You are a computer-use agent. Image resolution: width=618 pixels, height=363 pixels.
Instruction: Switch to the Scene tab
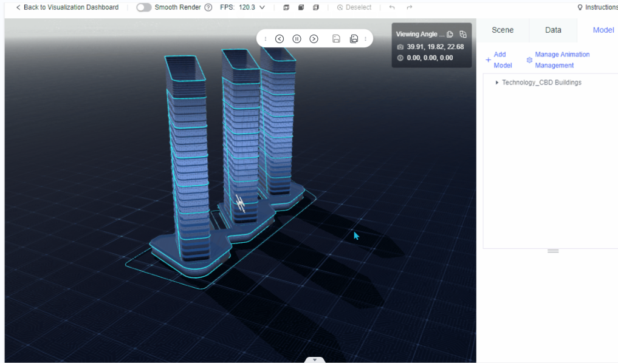[503, 30]
